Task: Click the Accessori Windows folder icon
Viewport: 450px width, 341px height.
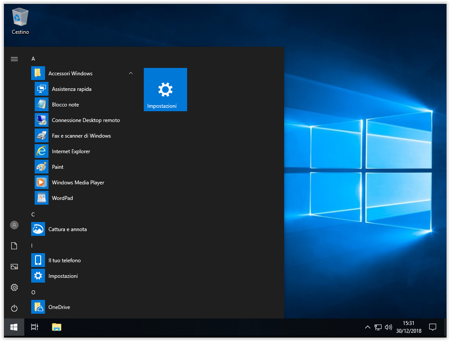Action: [x=38, y=73]
